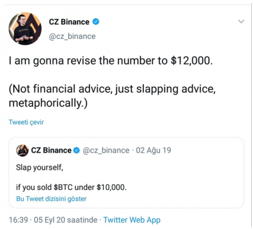
Task: Click the $BTC cashtag in the quoted tweet
Action: tap(63, 187)
